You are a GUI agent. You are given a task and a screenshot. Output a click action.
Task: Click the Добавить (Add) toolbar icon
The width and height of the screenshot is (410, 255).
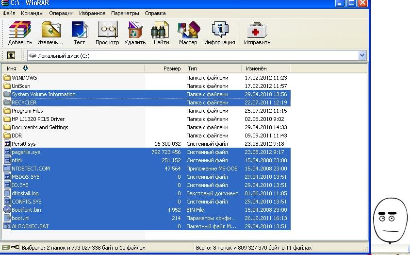19,29
